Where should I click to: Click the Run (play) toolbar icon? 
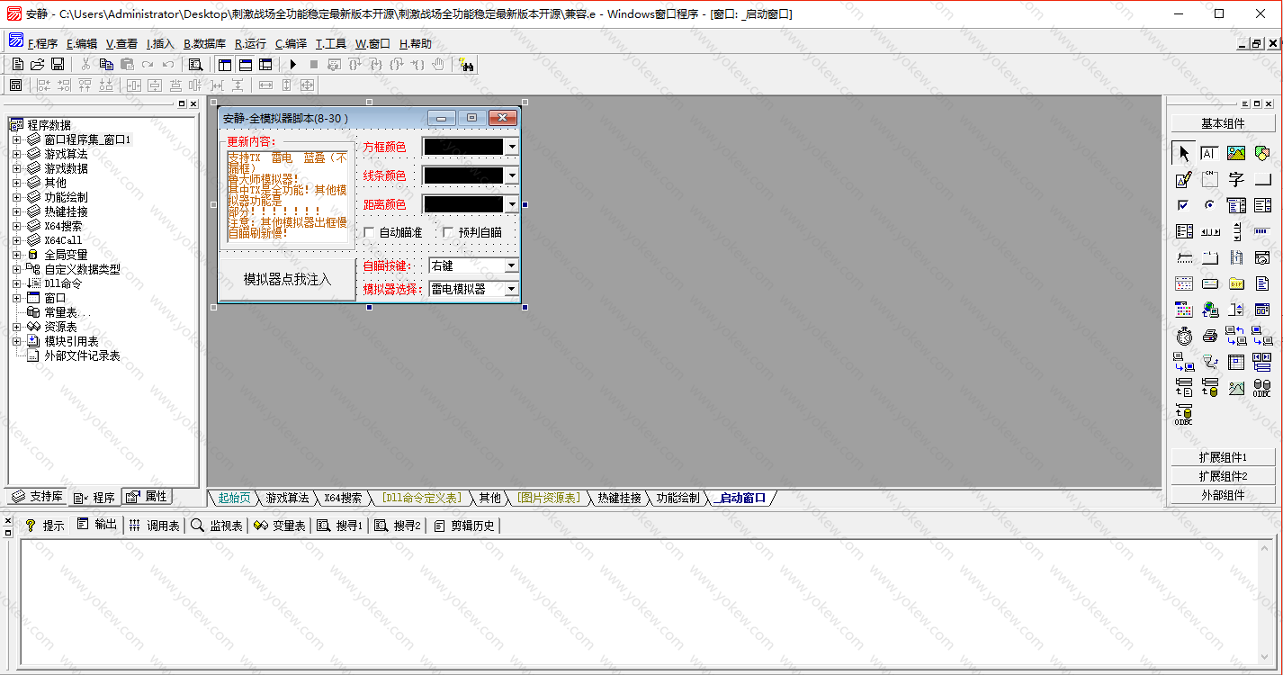point(293,65)
